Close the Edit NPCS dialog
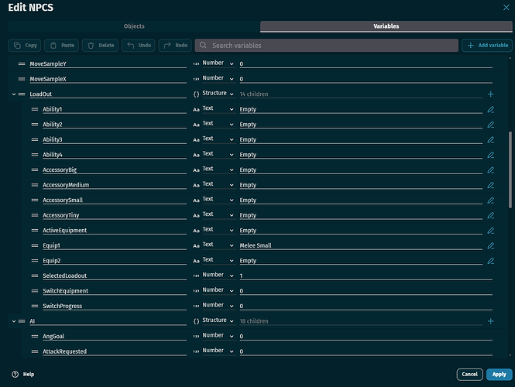The width and height of the screenshot is (515, 387). [506, 7]
